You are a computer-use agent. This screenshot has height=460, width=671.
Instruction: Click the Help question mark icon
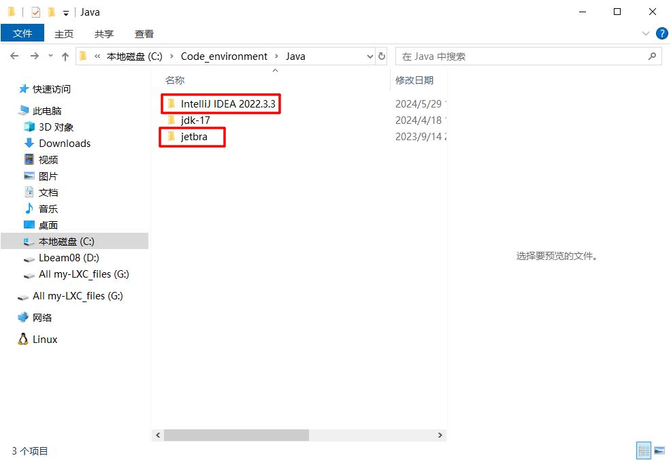point(661,33)
